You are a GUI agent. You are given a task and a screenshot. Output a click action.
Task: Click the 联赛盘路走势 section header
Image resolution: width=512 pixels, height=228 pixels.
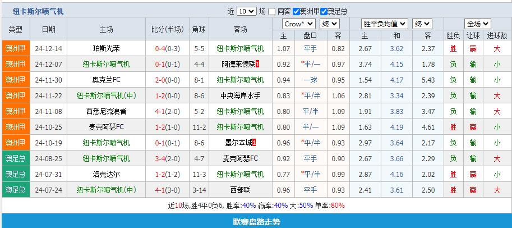pyautogui.click(x=256, y=222)
